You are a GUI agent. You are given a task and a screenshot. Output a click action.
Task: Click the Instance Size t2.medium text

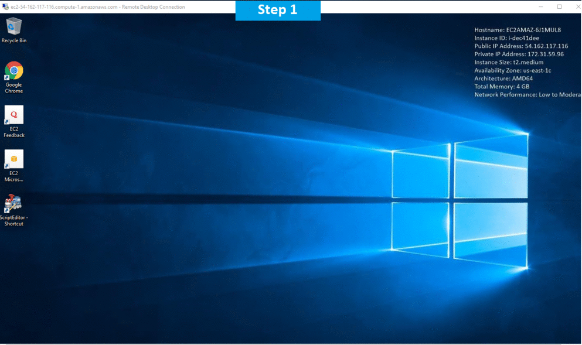coord(509,62)
